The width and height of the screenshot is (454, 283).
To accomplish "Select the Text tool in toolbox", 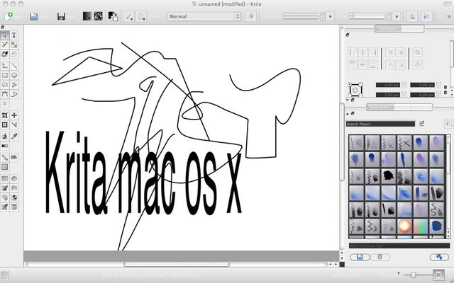I will coord(14,35).
